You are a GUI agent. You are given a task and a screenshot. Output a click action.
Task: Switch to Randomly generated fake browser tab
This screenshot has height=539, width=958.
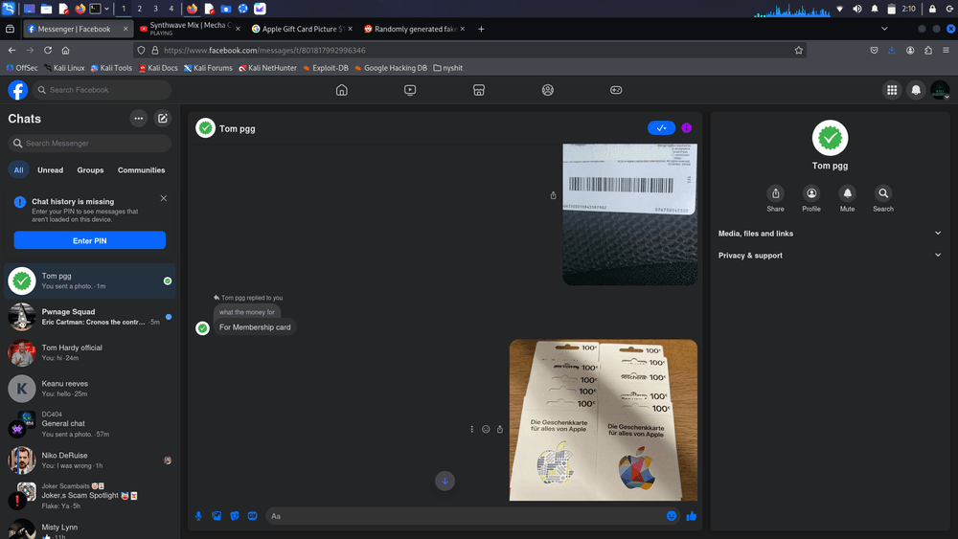[x=414, y=29]
